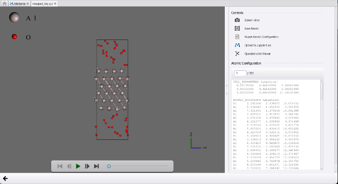Screen dimensions: 338x184
Task: Click the frame position slider handle
Action: click(x=109, y=166)
